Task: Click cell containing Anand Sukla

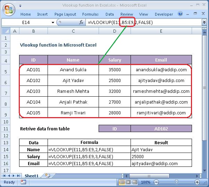Action: [x=73, y=70]
